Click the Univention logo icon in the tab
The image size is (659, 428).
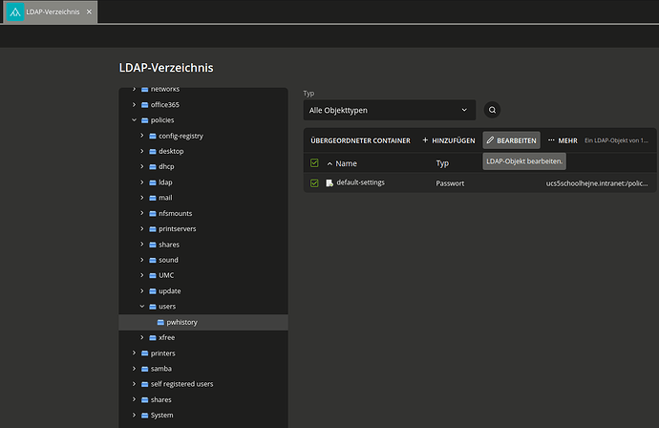coord(15,11)
